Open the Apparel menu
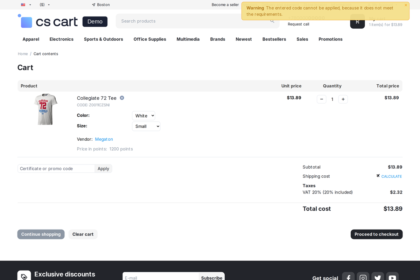 (x=31, y=39)
